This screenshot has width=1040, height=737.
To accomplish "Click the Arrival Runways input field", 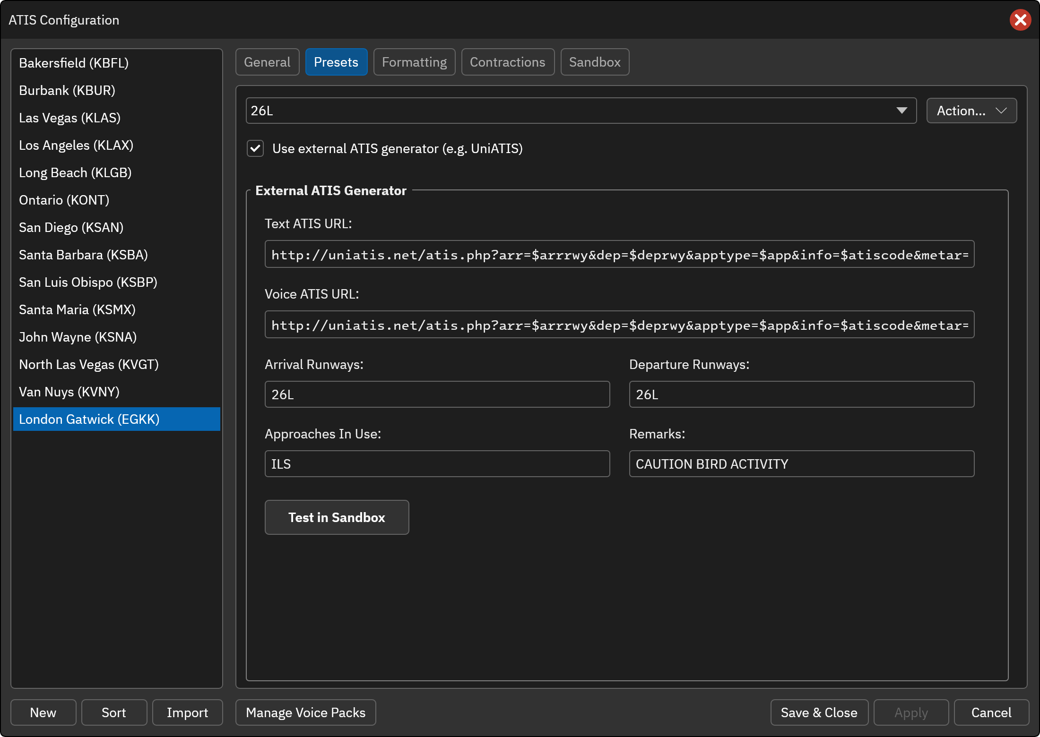I will 437,394.
